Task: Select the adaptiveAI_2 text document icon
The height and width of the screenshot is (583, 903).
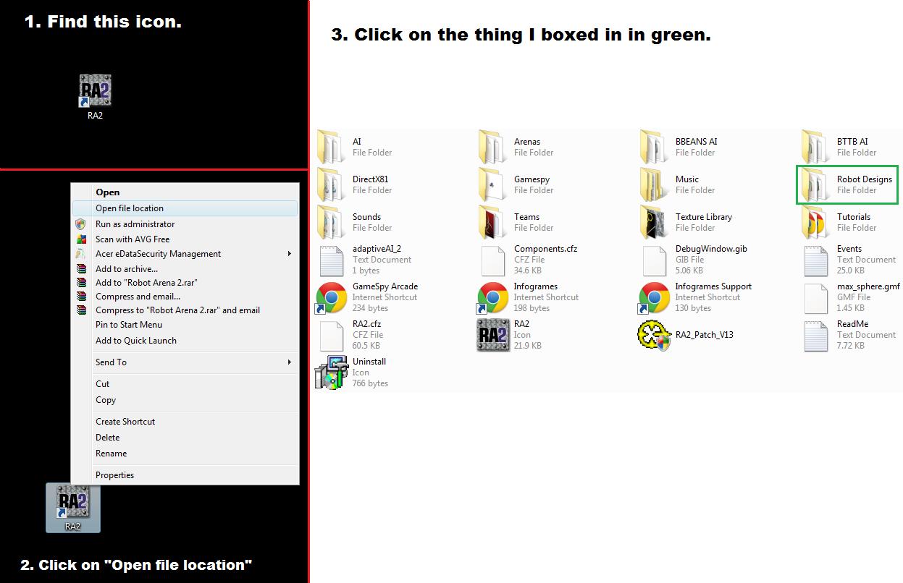Action: 332,260
